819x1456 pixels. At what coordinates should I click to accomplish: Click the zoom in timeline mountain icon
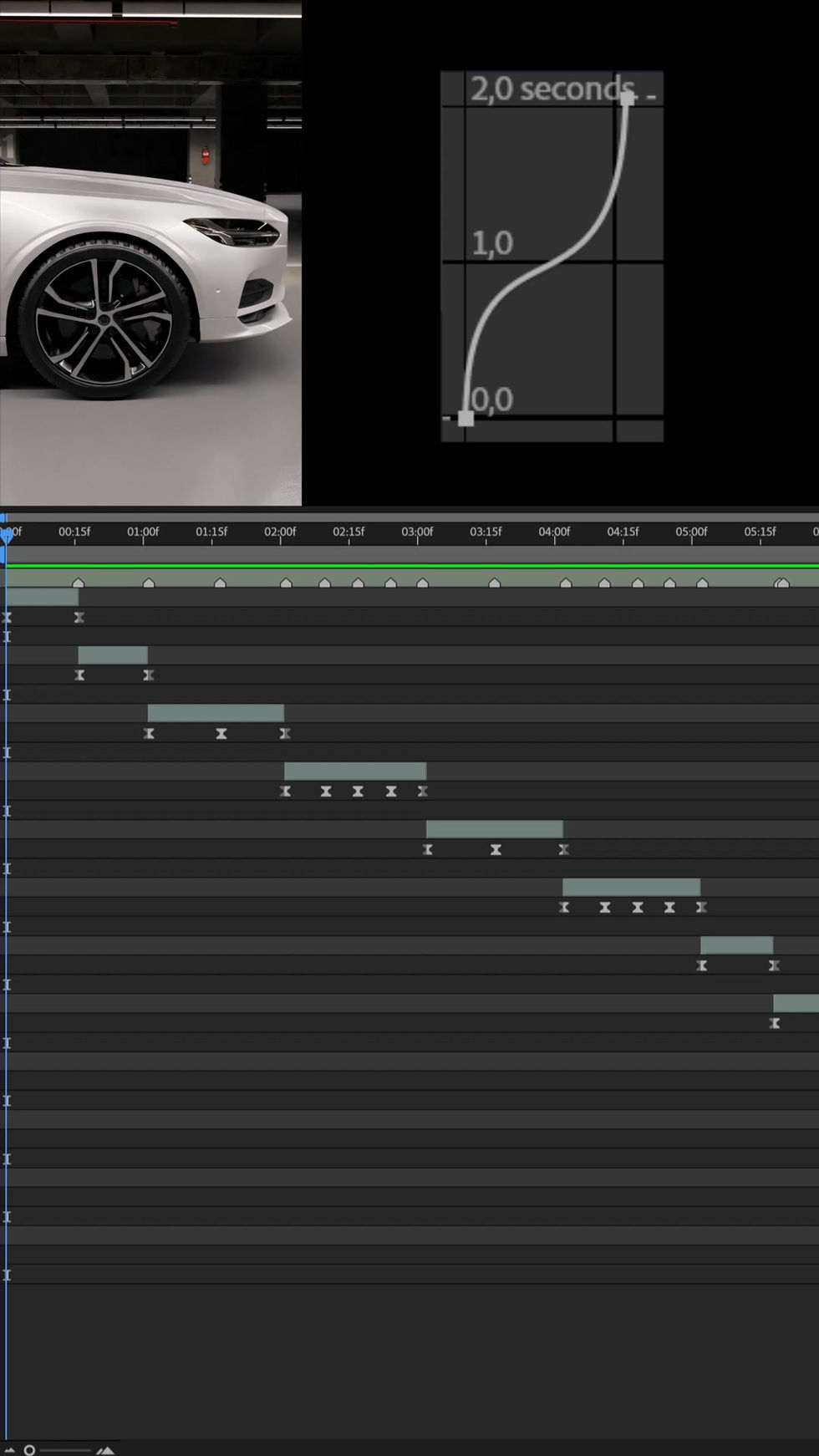[x=105, y=1450]
